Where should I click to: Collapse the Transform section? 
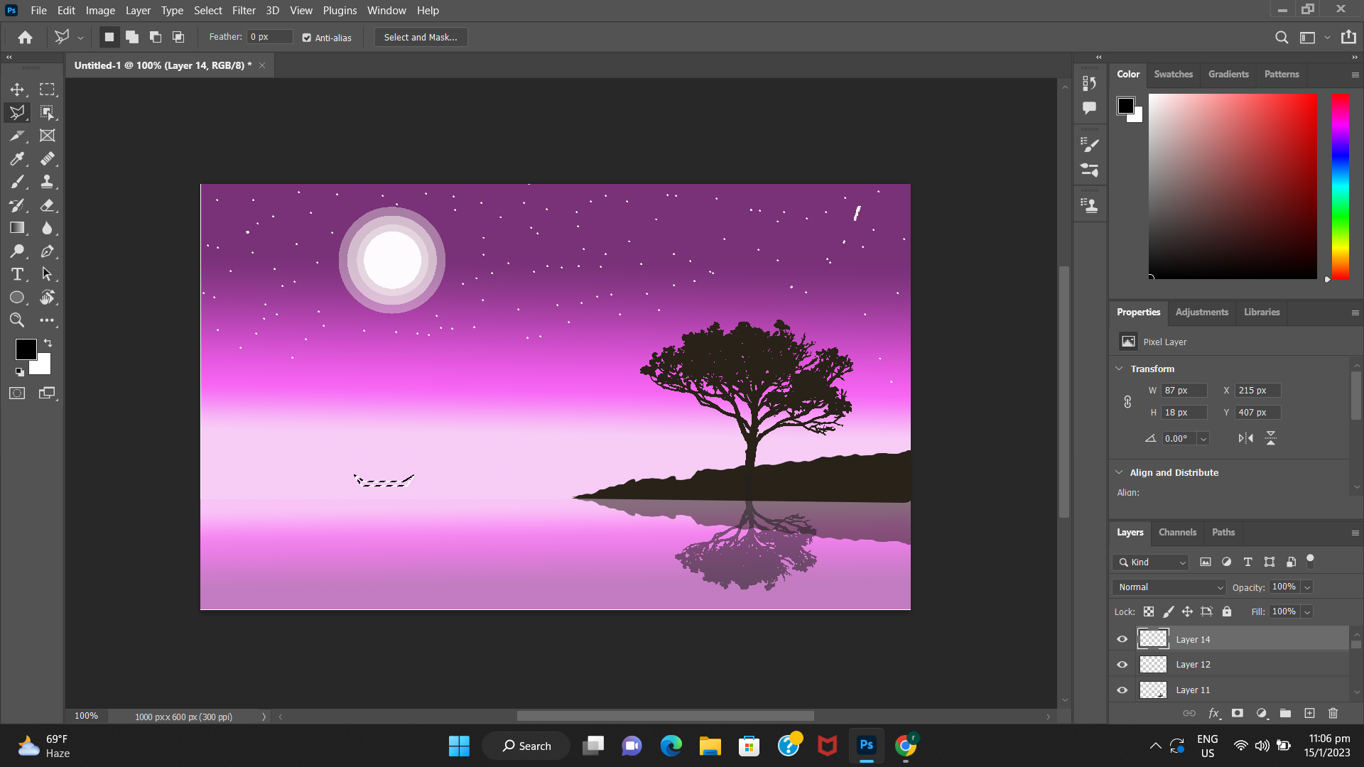[x=1120, y=368]
